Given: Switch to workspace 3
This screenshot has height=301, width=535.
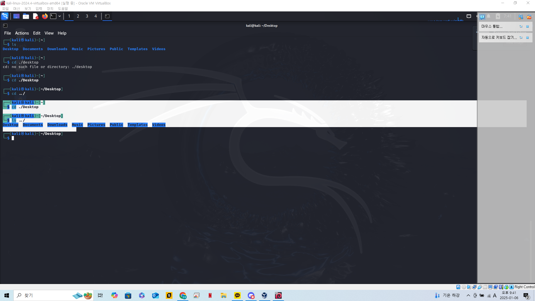Looking at the screenshot, I should tap(87, 16).
